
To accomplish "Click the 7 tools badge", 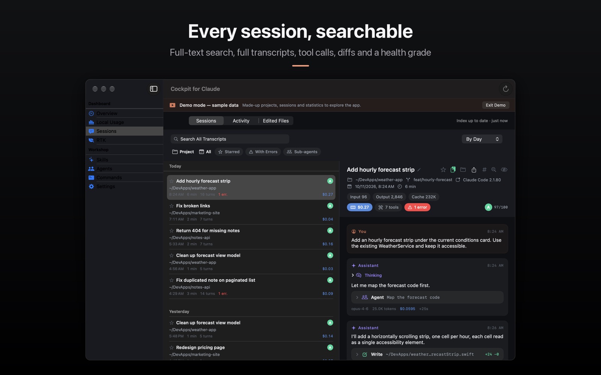I will (388, 207).
